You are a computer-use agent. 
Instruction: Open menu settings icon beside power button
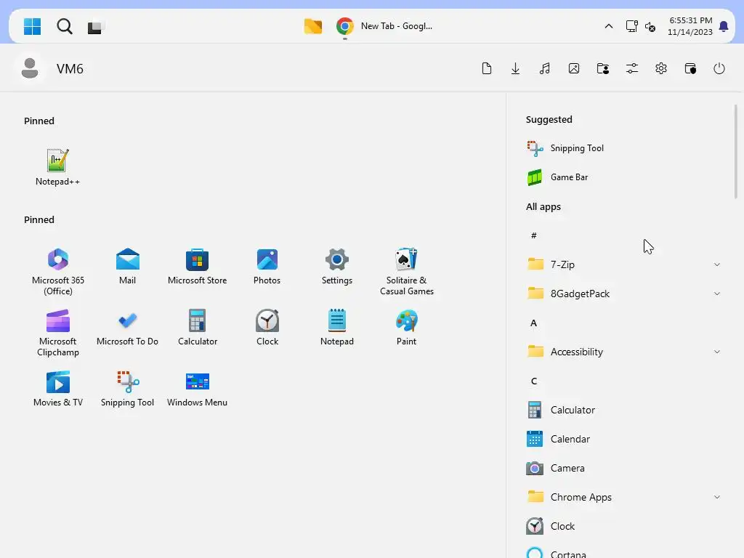click(690, 68)
